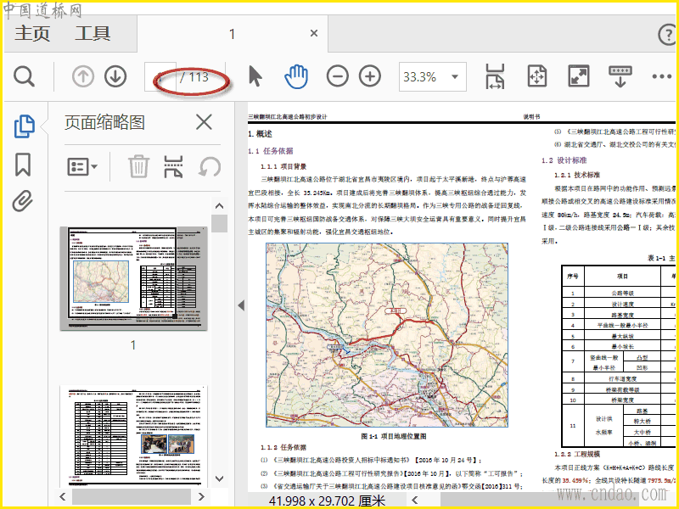The width and height of the screenshot is (679, 509).
Task: Click the page number input field
Action: [161, 76]
